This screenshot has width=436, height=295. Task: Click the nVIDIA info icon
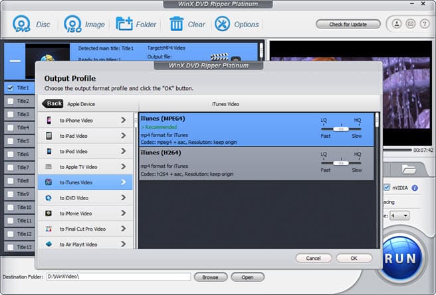pyautogui.click(x=415, y=188)
